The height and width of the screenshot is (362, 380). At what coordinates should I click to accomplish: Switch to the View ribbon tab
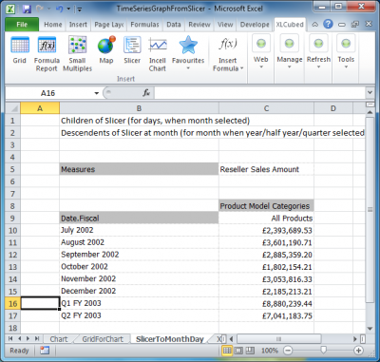(x=225, y=25)
